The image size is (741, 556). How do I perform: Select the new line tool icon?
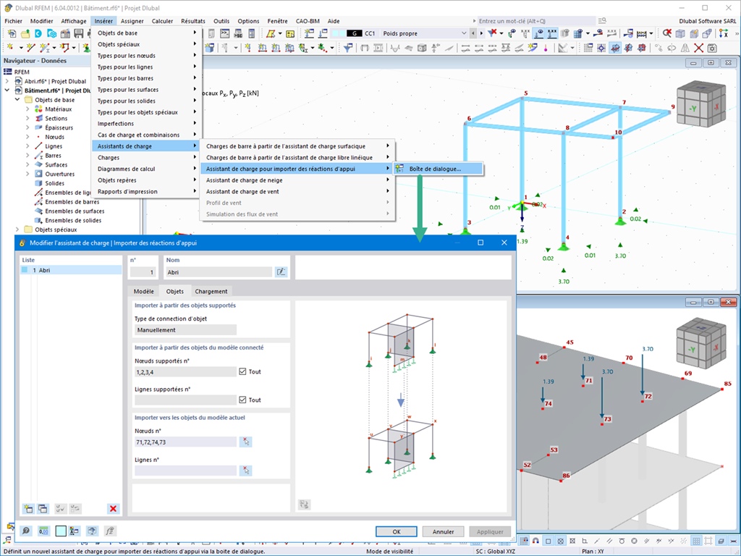pyautogui.click(x=30, y=47)
